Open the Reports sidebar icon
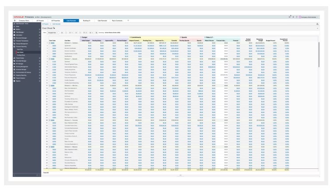Viewport: 330px width, 195px height. tap(14, 81)
